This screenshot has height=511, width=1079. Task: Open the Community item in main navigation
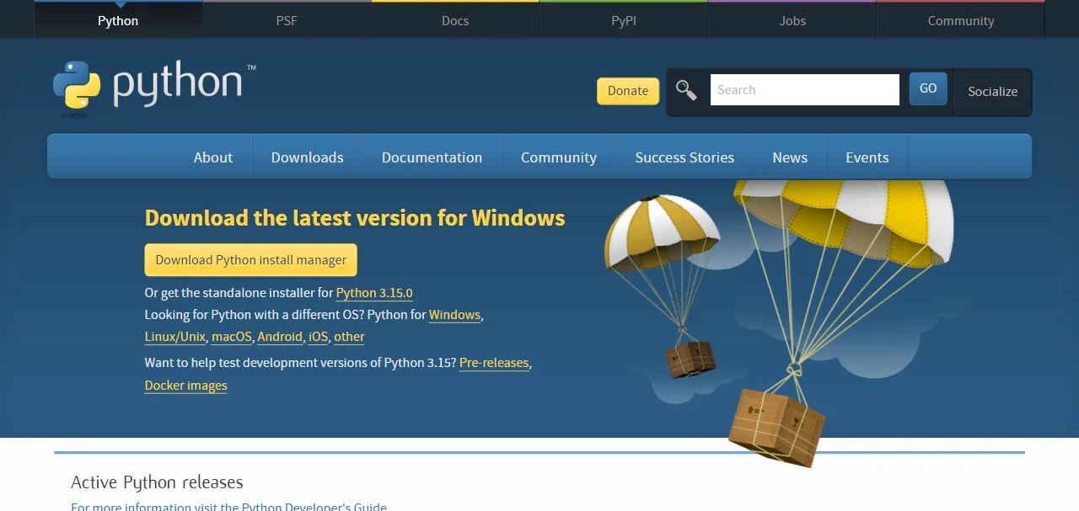(x=559, y=157)
